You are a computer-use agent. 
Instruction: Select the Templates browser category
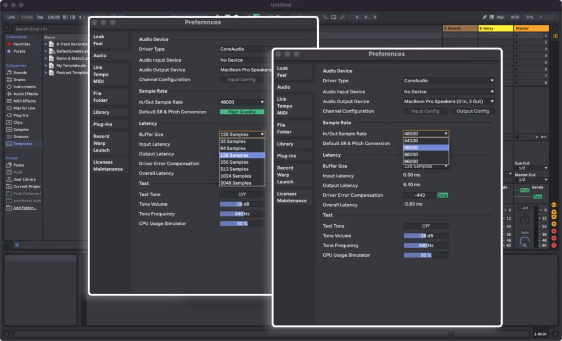click(x=23, y=144)
